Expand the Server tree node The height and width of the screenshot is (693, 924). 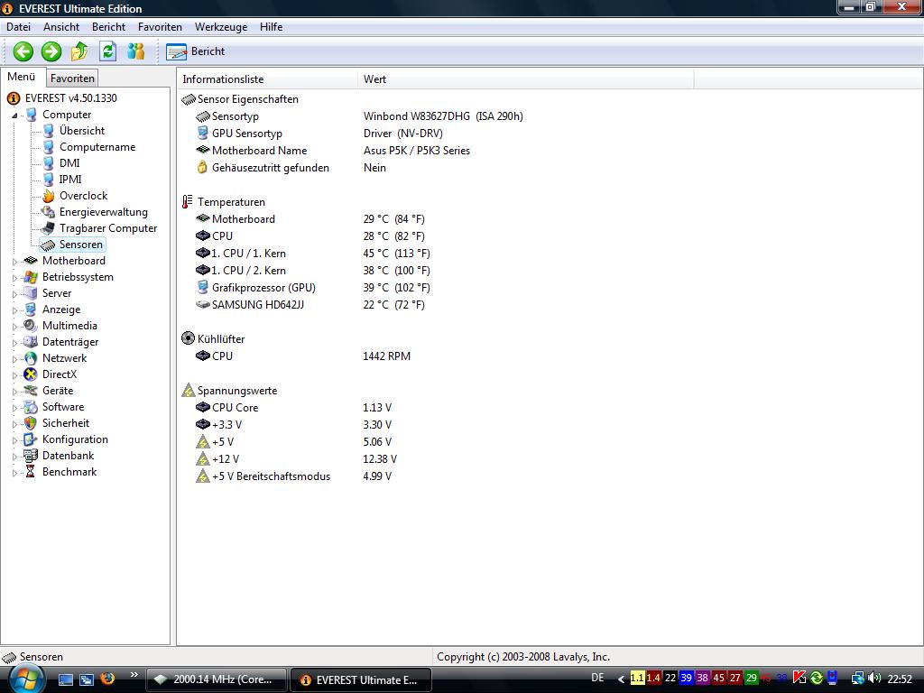(x=14, y=293)
